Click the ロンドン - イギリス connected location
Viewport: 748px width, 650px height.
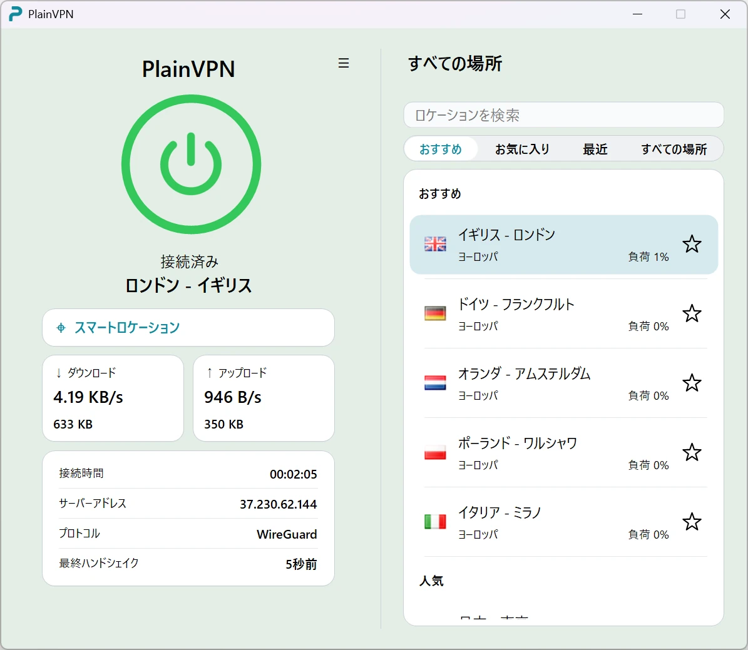[x=188, y=285]
